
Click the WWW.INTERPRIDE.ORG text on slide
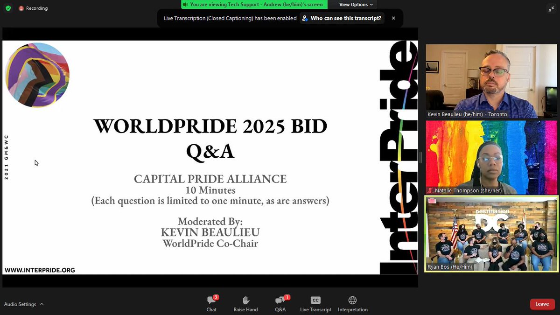coord(40,270)
